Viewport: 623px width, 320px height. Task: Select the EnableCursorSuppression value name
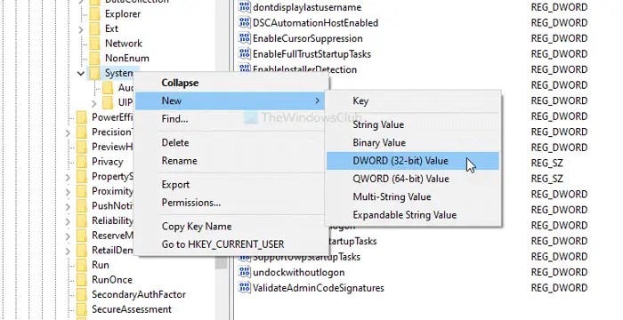pos(308,38)
